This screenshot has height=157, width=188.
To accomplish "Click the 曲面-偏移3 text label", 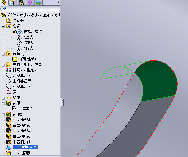I will pyautogui.click(x=22, y=125).
